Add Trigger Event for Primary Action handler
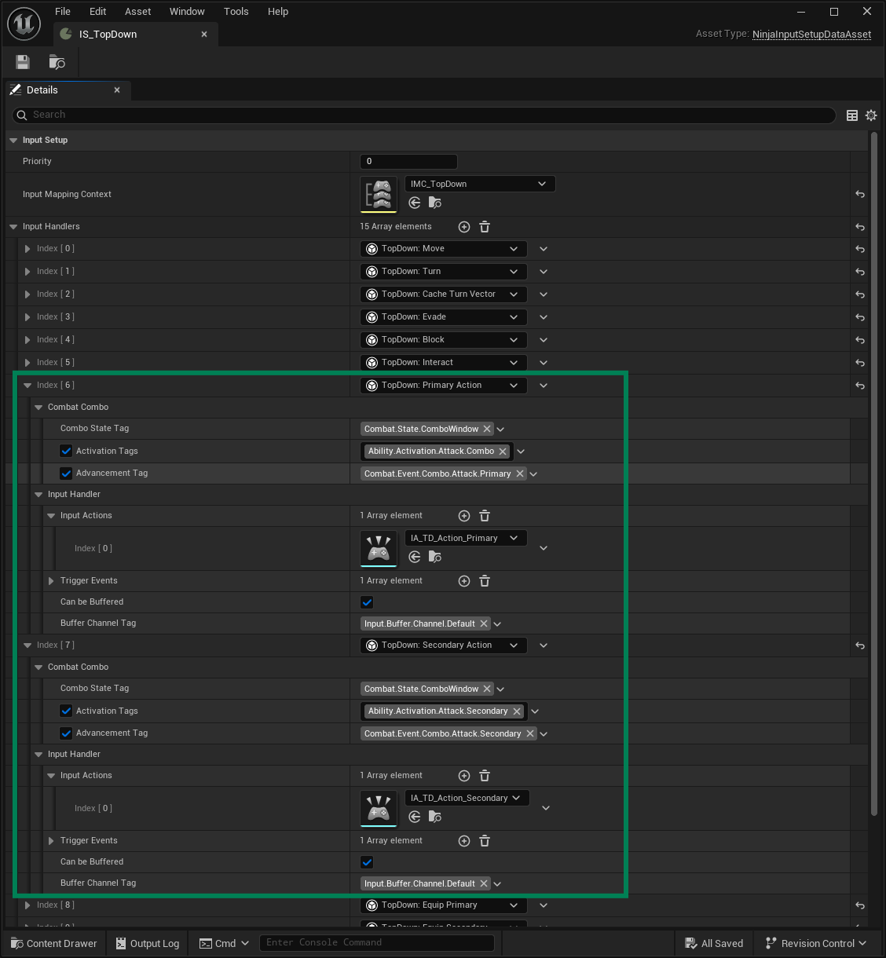This screenshot has width=886, height=958. coord(464,581)
